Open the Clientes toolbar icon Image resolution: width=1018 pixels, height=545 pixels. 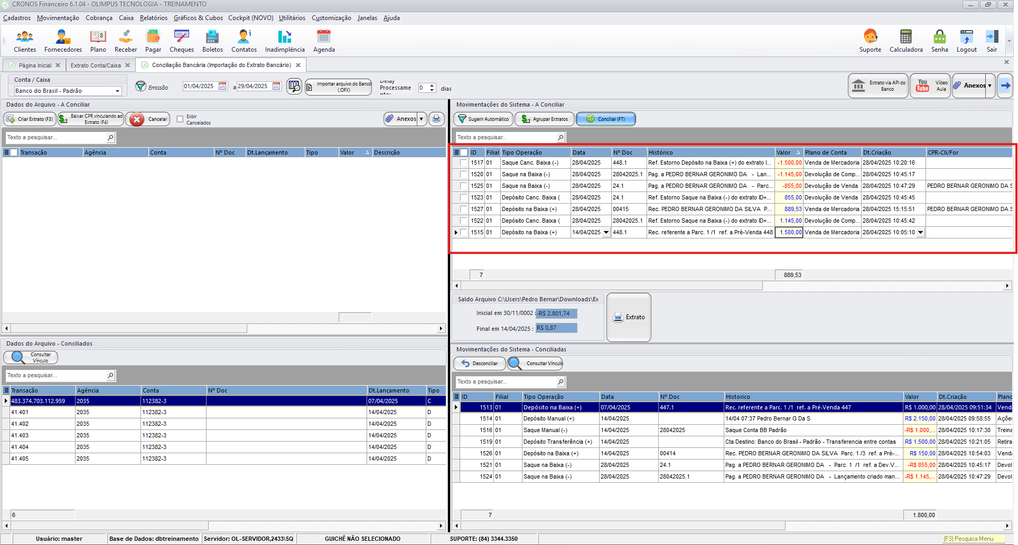click(x=25, y=41)
